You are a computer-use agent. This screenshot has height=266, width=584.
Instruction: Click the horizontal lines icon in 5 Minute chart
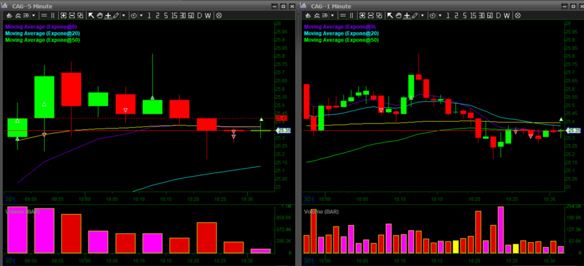44,15
